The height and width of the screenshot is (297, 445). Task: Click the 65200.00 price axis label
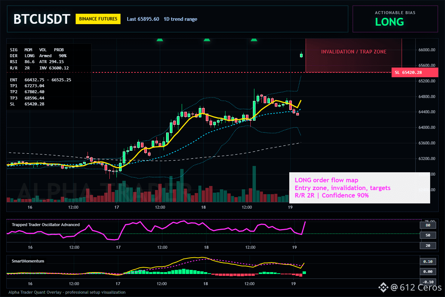coord(427,81)
